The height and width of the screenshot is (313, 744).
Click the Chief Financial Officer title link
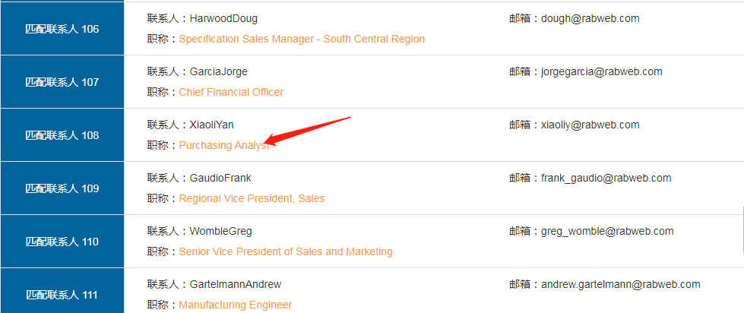231,92
